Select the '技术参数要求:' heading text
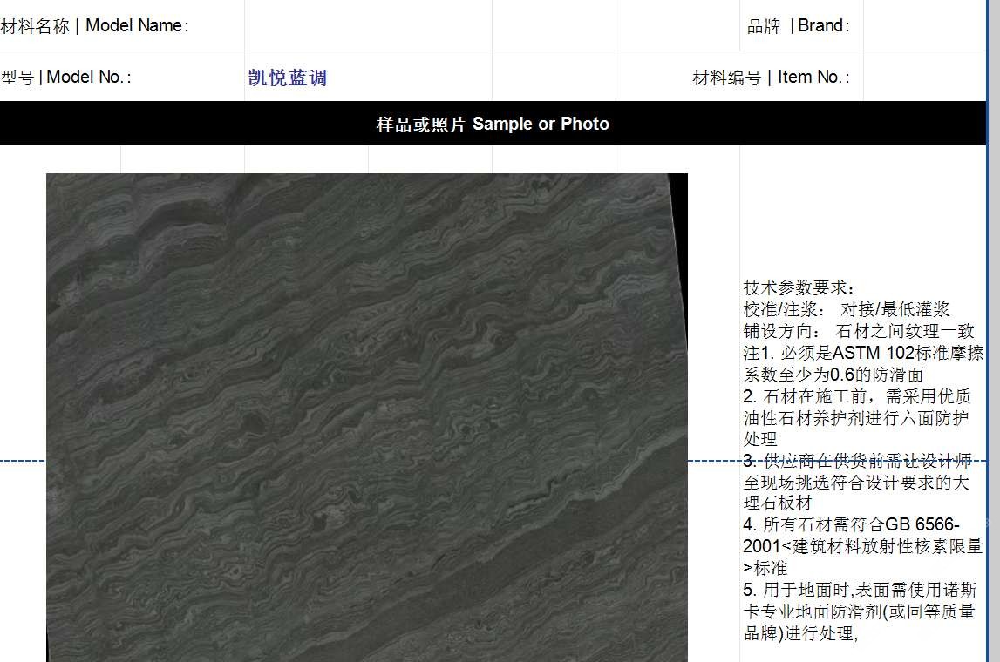Viewport: 1000px width, 662px height. click(x=799, y=287)
